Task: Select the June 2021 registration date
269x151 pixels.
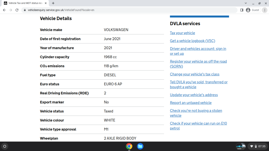Action: pyautogui.click(x=112, y=39)
